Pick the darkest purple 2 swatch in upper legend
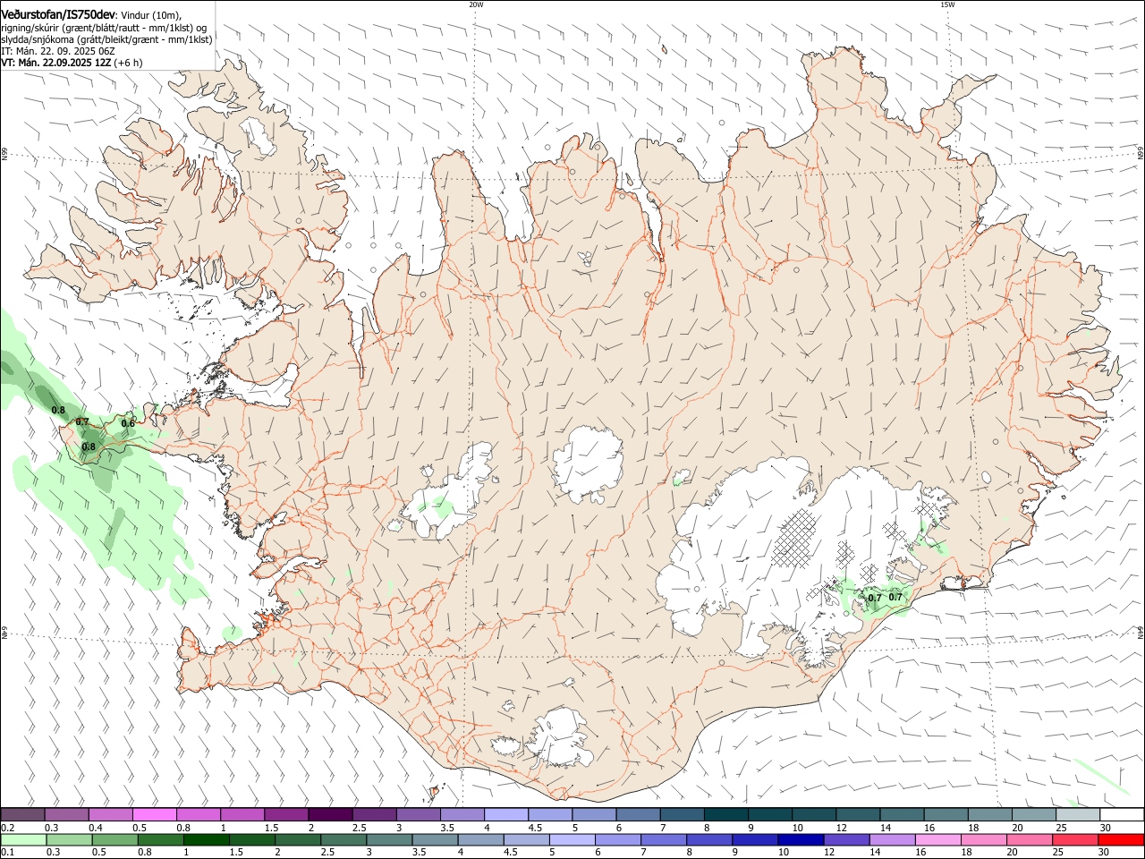The image size is (1145, 859). pos(330,814)
